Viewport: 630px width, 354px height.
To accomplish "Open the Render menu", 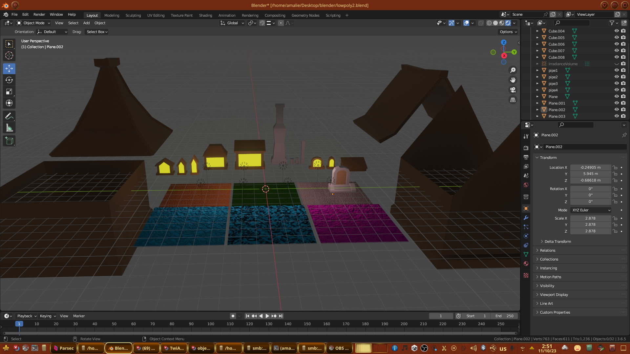I will coord(39,14).
